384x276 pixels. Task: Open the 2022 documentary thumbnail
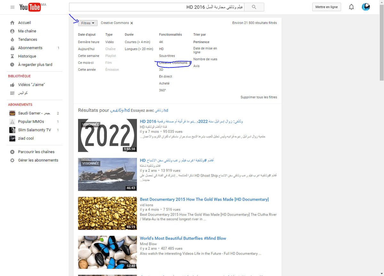(108, 135)
